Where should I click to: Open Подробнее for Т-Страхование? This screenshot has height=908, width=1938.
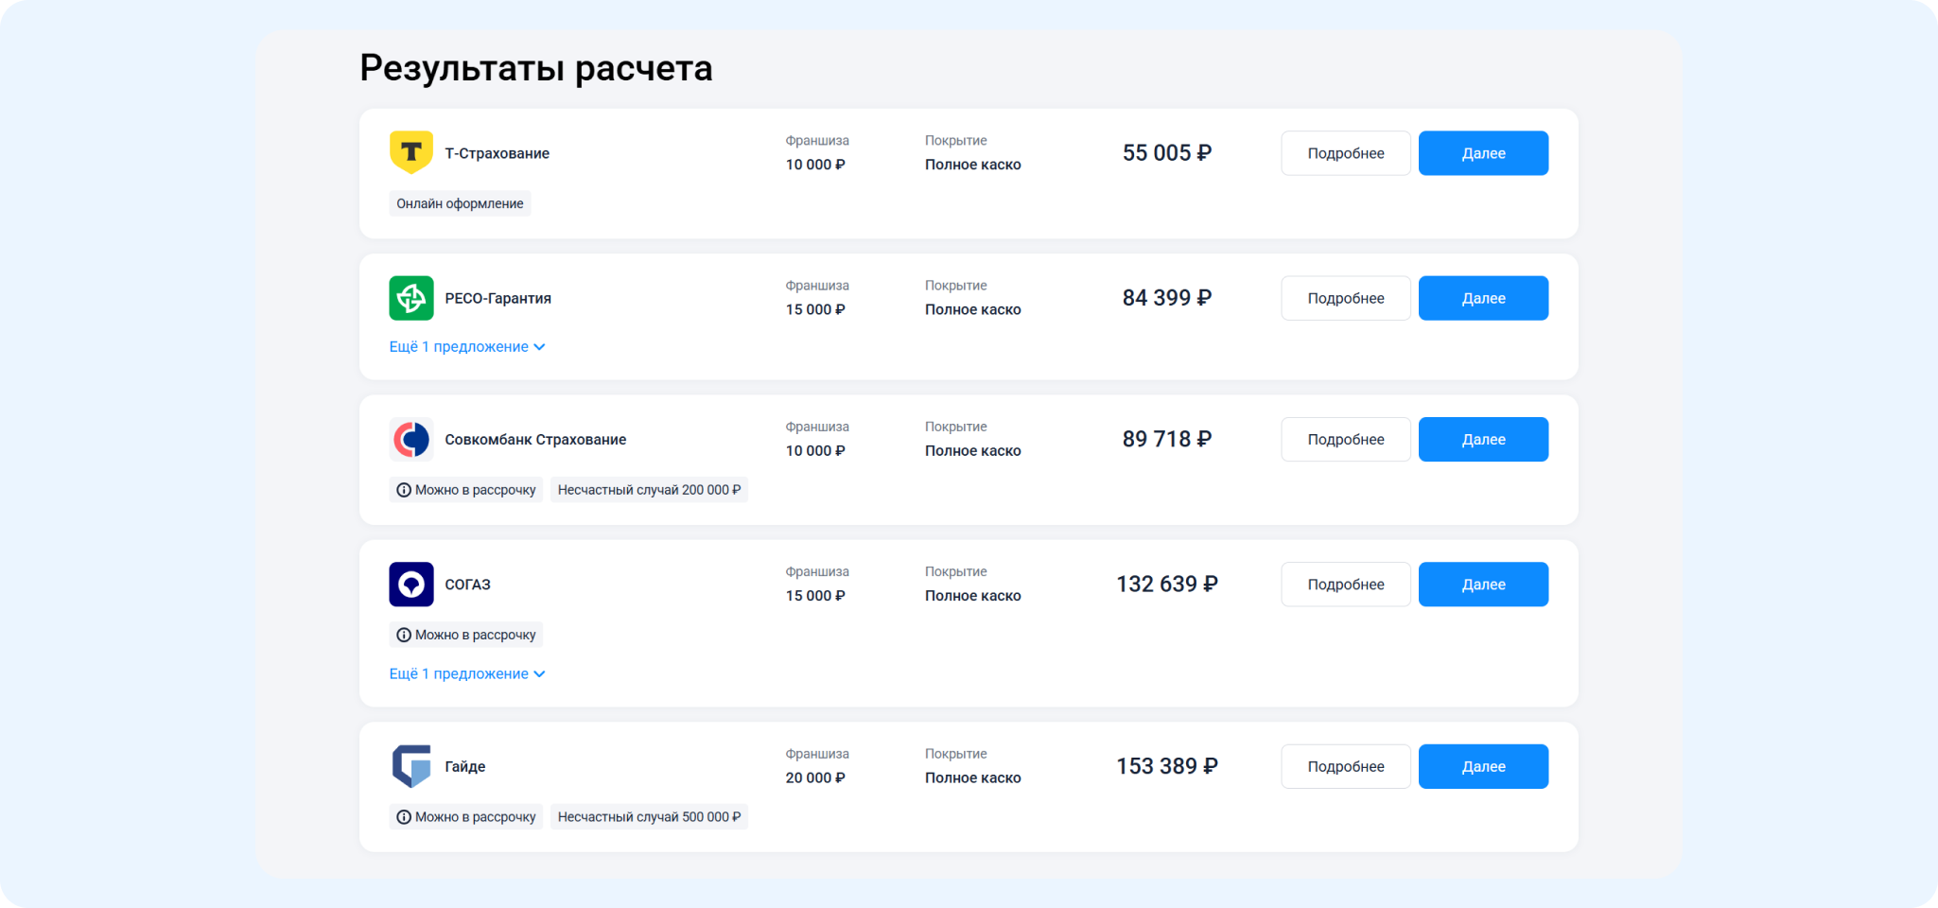[1346, 153]
